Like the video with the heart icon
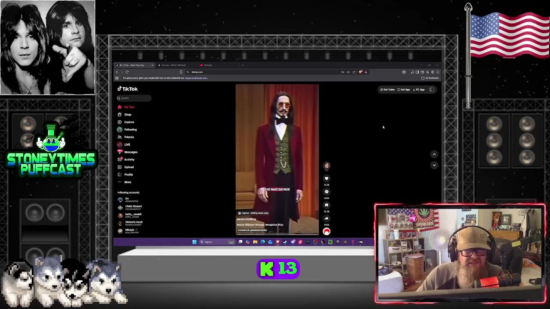Screen dimensions: 550x309 (327, 179)
